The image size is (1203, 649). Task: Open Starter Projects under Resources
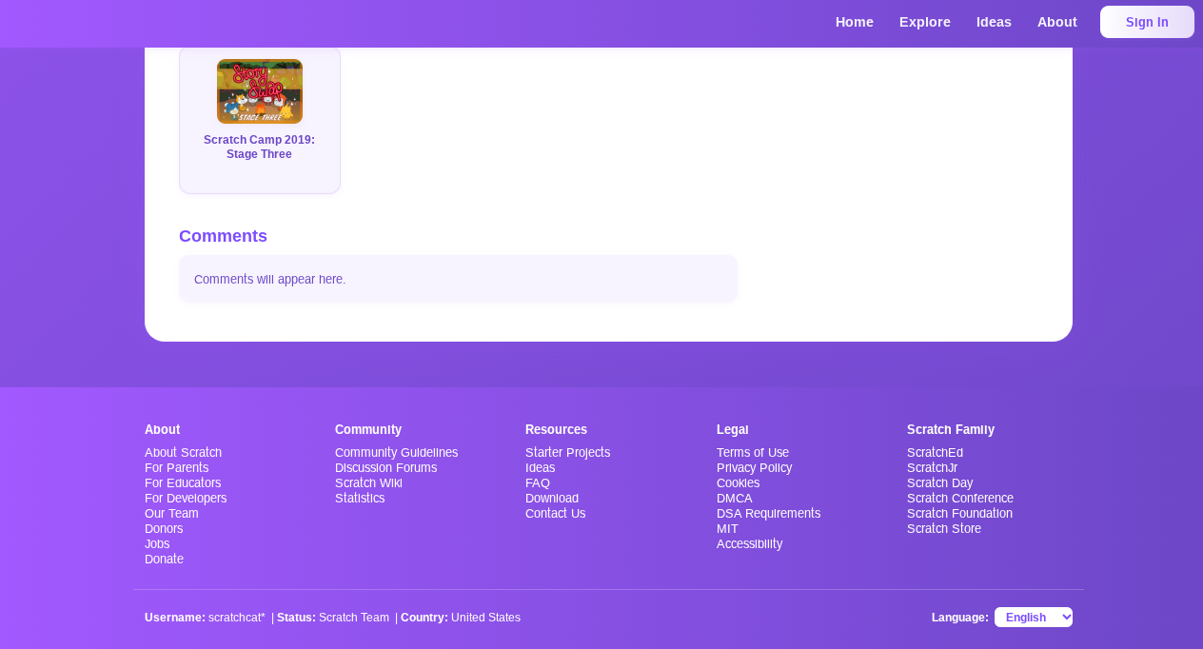click(567, 453)
